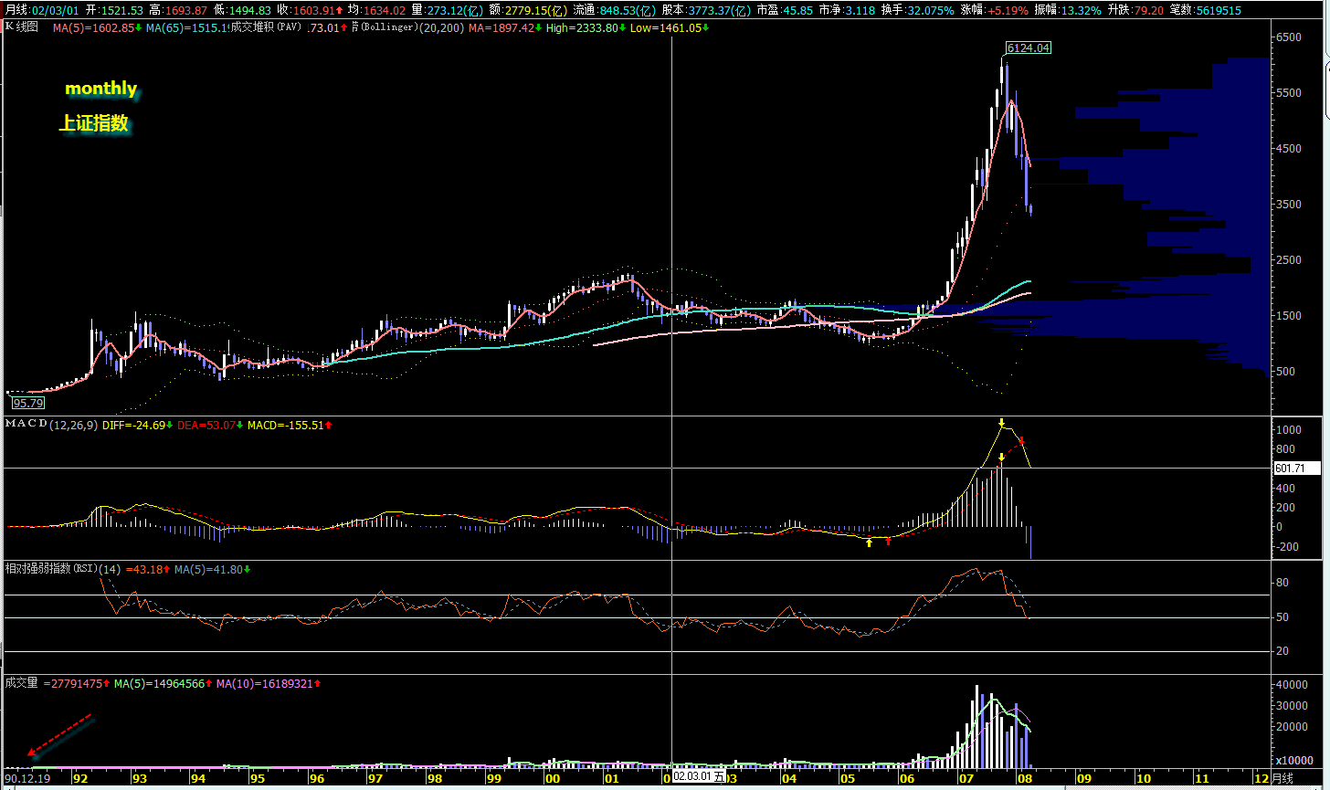
Task: Select the 低:1494.83 low price
Action: 242,10
